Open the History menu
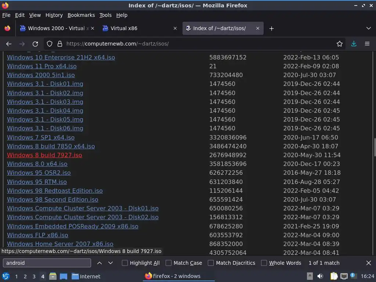Screen dimensions: 376x282 coord(54,15)
